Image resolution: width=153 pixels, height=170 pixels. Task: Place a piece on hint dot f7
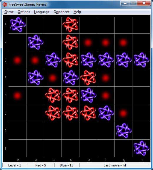106,42
